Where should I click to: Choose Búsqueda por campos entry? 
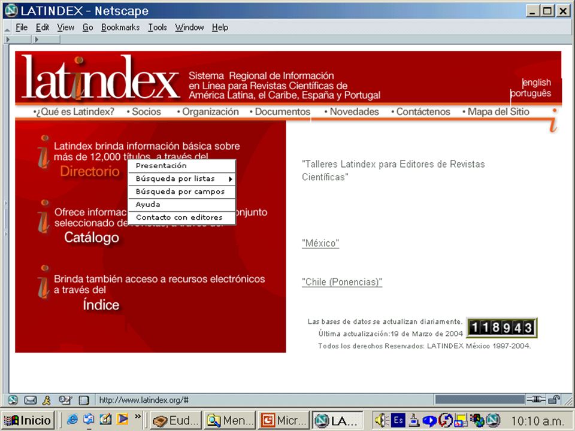pos(181,192)
